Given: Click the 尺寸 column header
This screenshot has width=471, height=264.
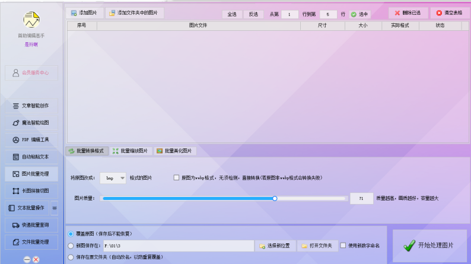Looking at the screenshot, I should [322, 26].
